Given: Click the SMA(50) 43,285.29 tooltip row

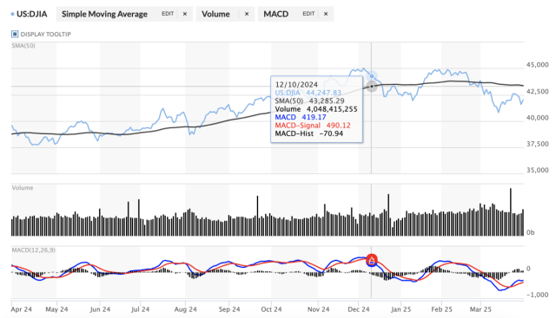Looking at the screenshot, I should [309, 101].
